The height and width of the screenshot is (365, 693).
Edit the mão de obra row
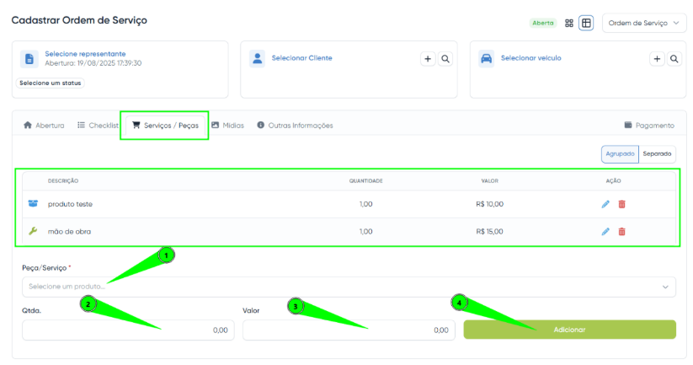605,231
